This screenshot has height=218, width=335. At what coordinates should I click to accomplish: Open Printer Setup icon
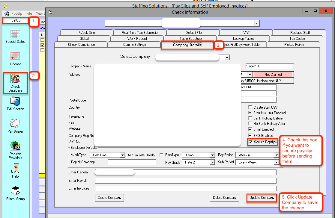15,191
